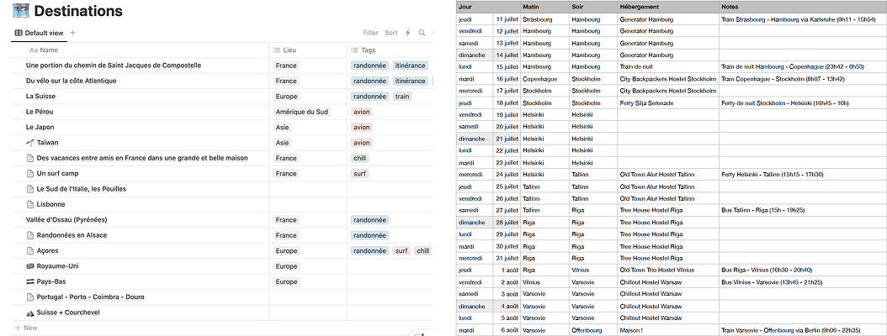
Task: Select Ferry de nuit Stockholm - Helsinki cell
Action: [x=803, y=102]
